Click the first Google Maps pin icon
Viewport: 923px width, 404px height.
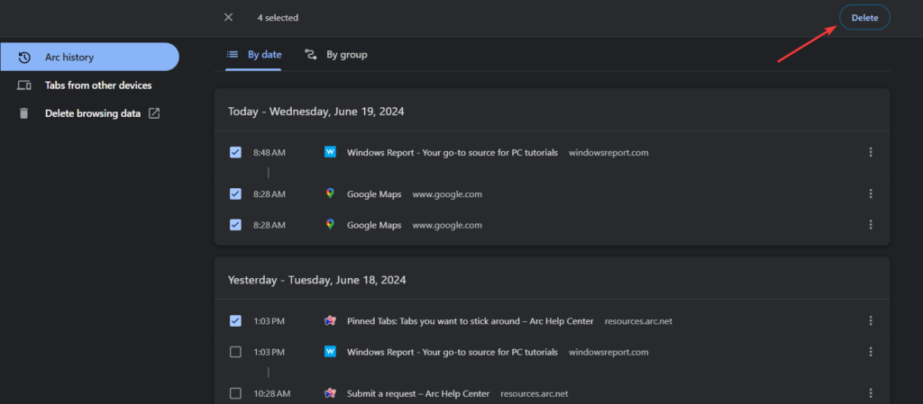[x=330, y=193]
